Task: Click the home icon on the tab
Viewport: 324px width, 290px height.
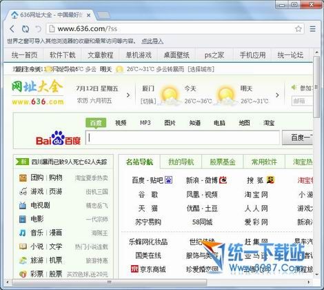Action: pyautogui.click(x=14, y=15)
